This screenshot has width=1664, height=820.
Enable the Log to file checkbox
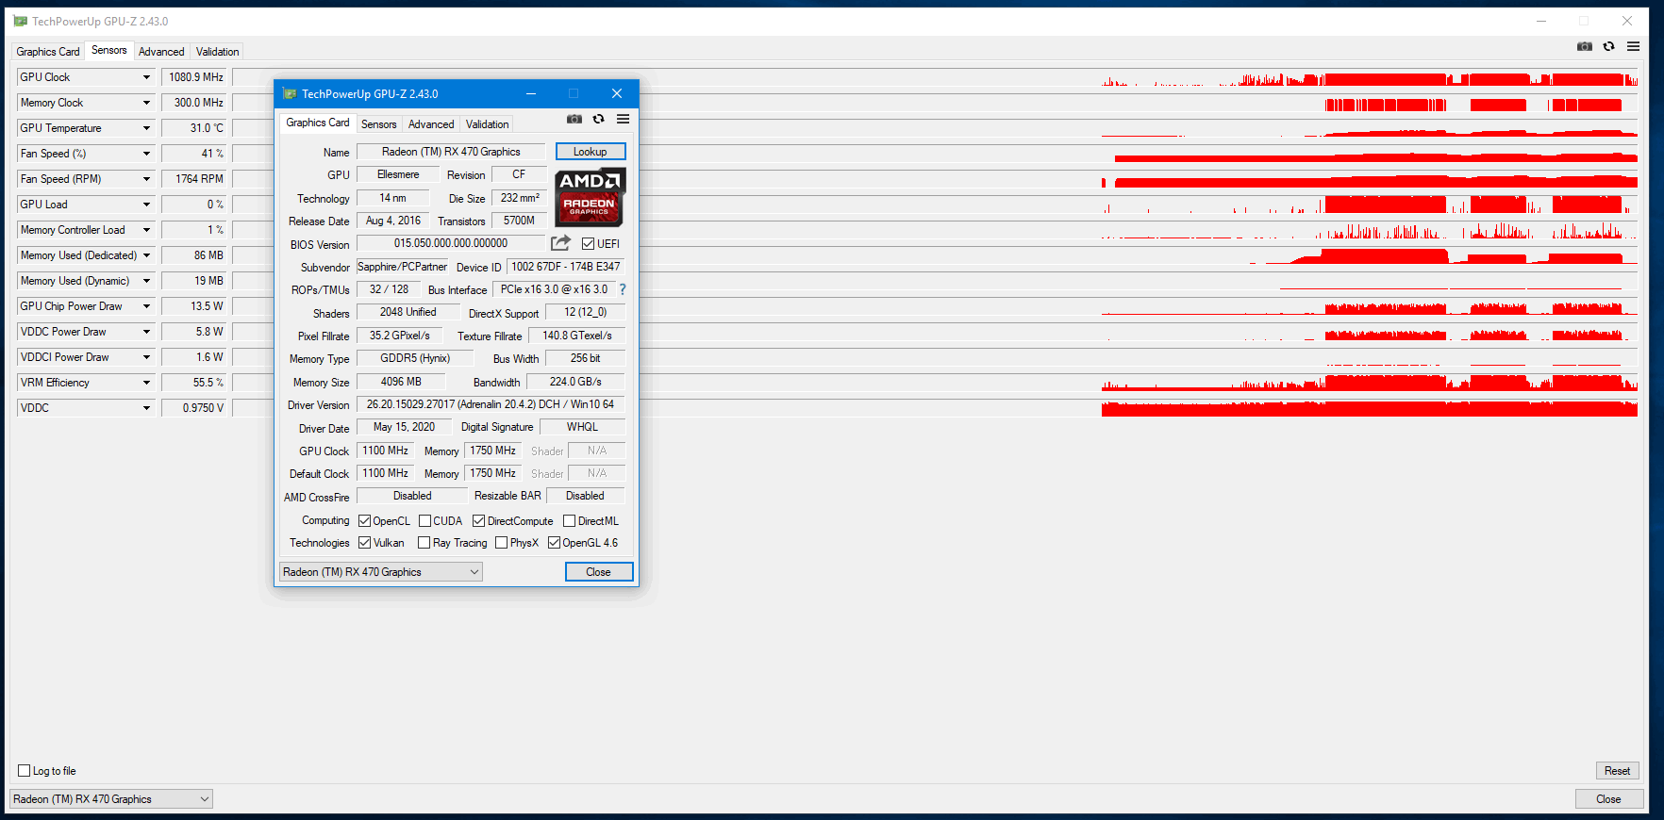pos(25,771)
